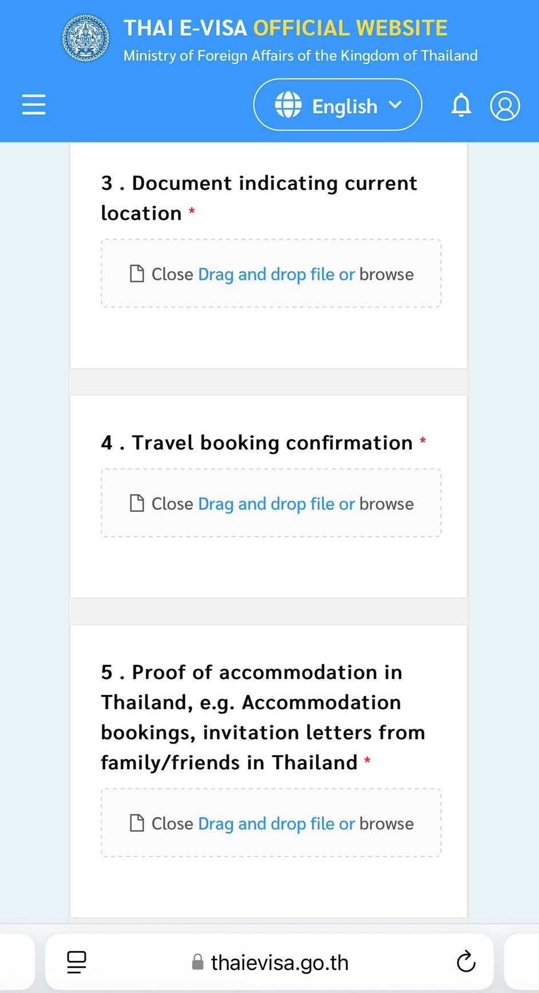The width and height of the screenshot is (539, 993).
Task: Click Close in travel booking upload box
Action: [172, 504]
